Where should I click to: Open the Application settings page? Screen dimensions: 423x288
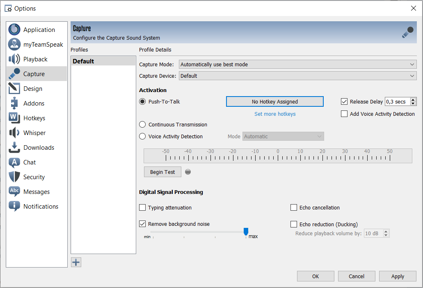(x=37, y=29)
